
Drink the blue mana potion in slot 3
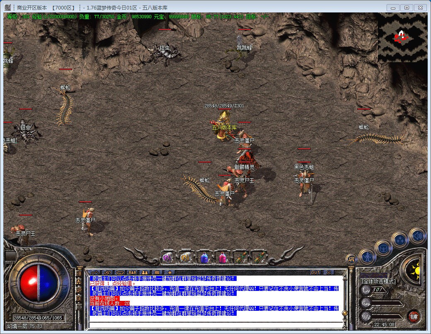[x=204, y=258]
